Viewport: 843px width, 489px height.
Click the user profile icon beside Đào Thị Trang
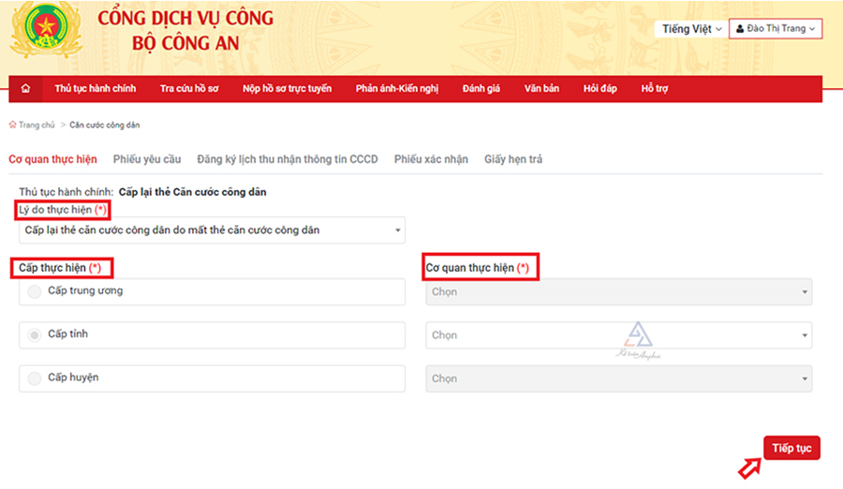740,28
